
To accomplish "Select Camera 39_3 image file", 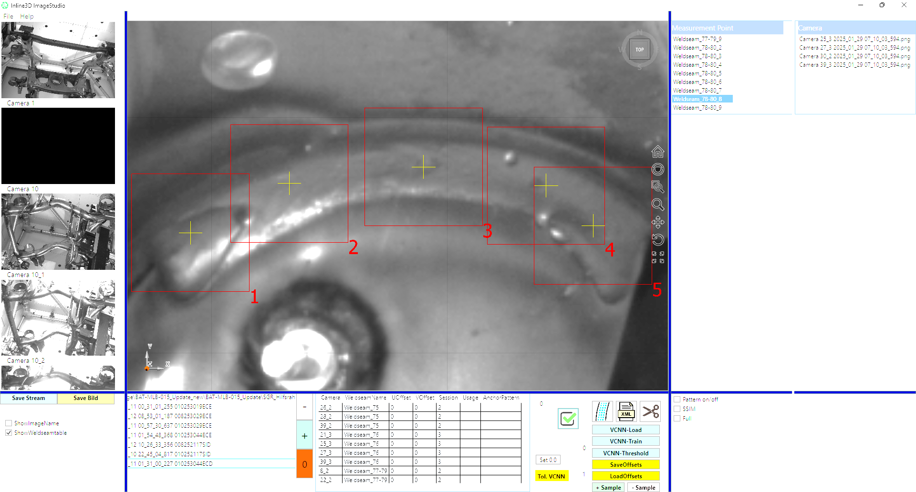I will (x=854, y=65).
